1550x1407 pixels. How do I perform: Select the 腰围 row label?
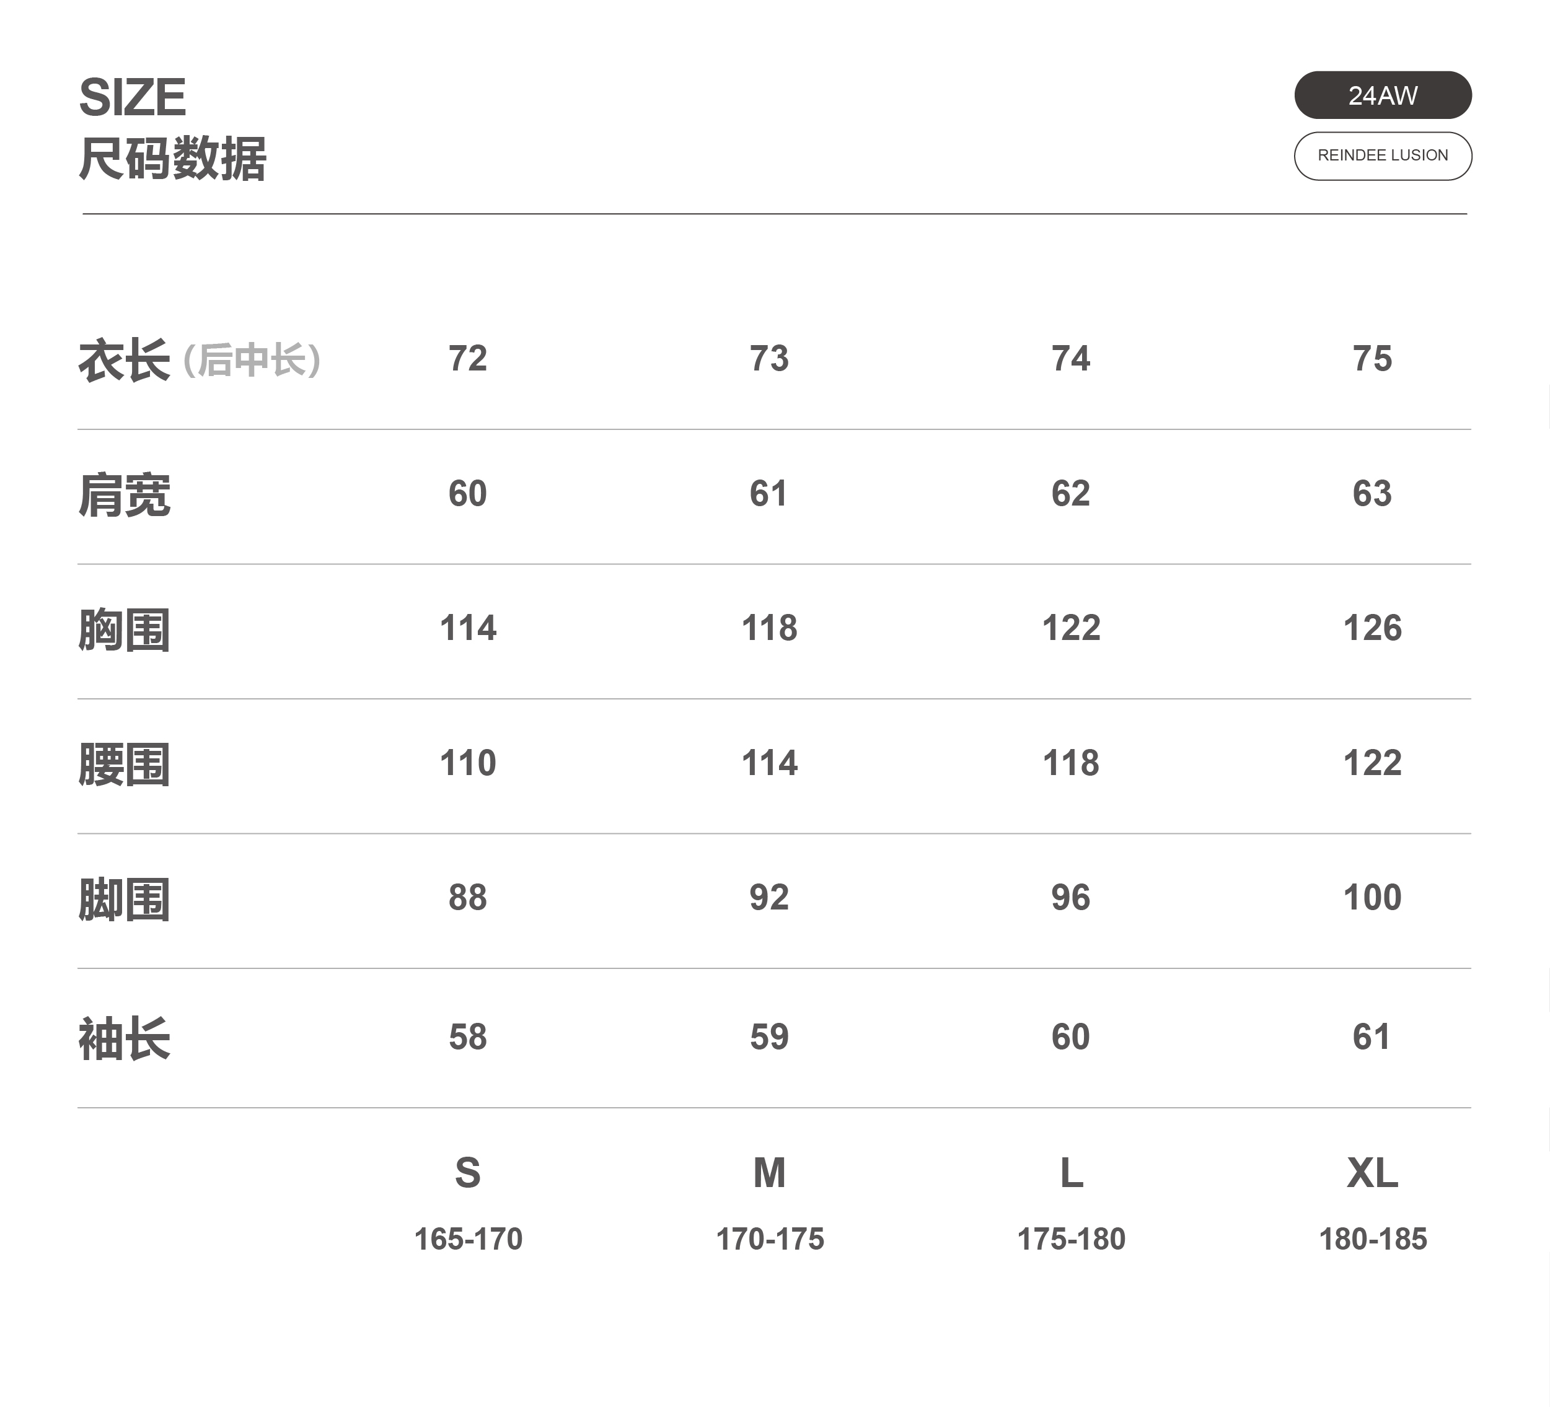124,765
